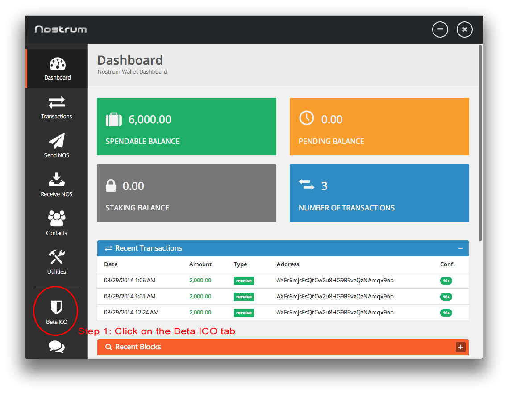Select the Beta ICO label in sidebar
Screen dimensions: 508x394
pyautogui.click(x=57, y=322)
